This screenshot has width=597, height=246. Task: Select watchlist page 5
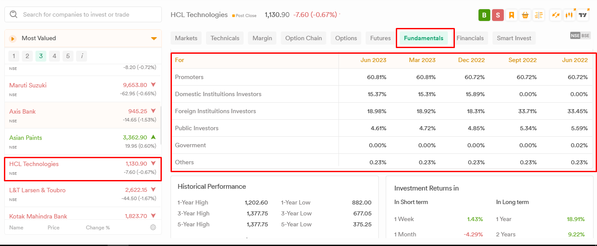[x=68, y=56]
